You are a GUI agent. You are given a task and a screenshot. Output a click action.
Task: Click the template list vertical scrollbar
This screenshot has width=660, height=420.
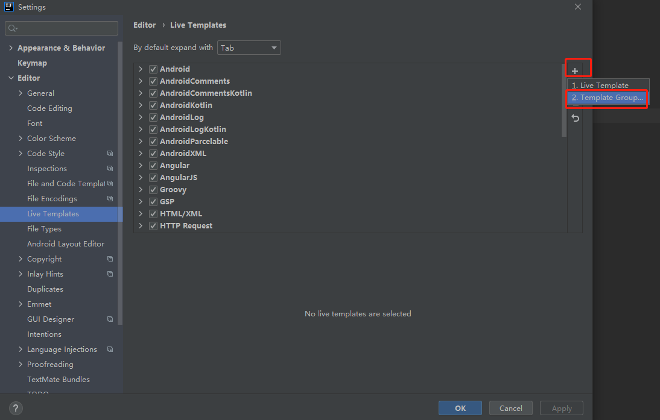coord(564,101)
